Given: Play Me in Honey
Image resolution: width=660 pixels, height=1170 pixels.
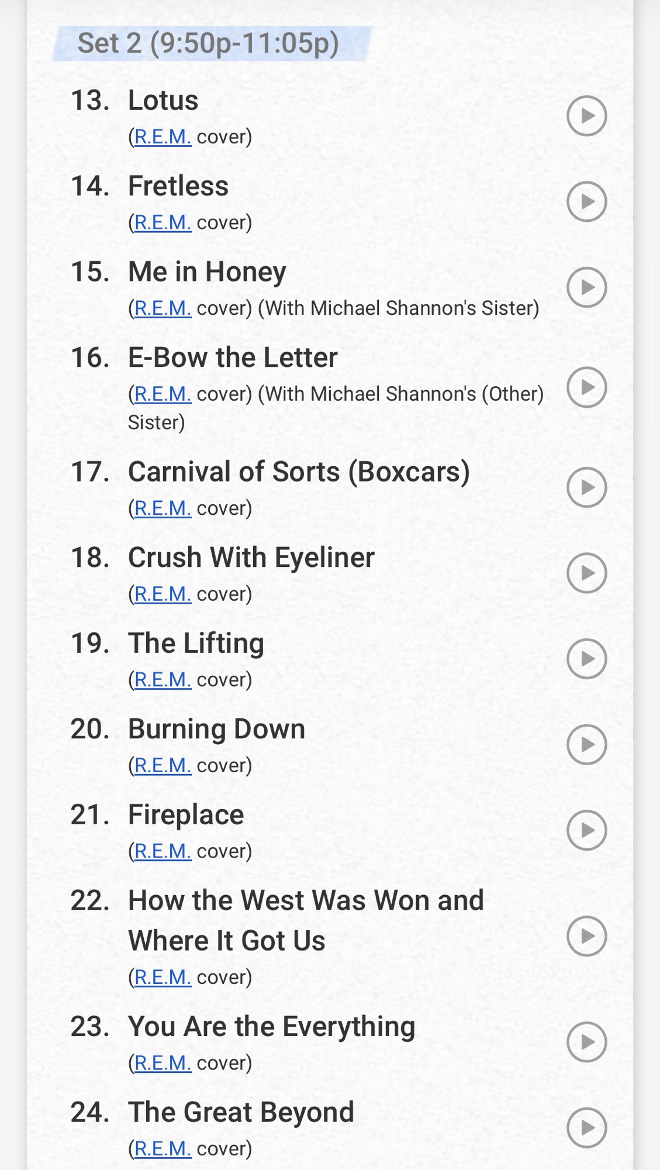Looking at the screenshot, I should tap(586, 287).
